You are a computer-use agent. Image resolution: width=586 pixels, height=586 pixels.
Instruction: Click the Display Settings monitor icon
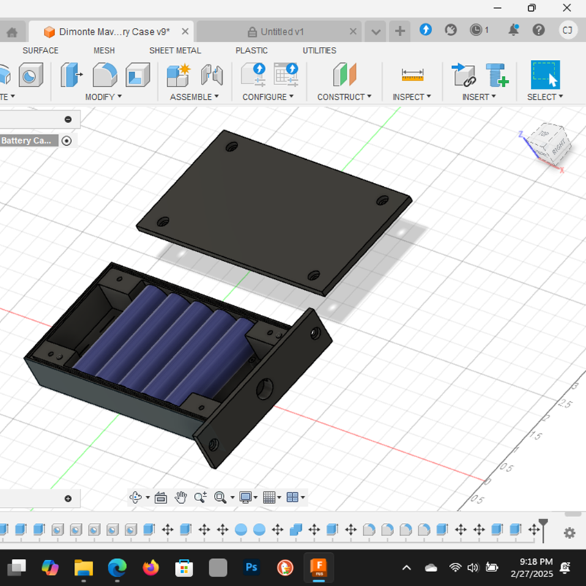click(245, 497)
